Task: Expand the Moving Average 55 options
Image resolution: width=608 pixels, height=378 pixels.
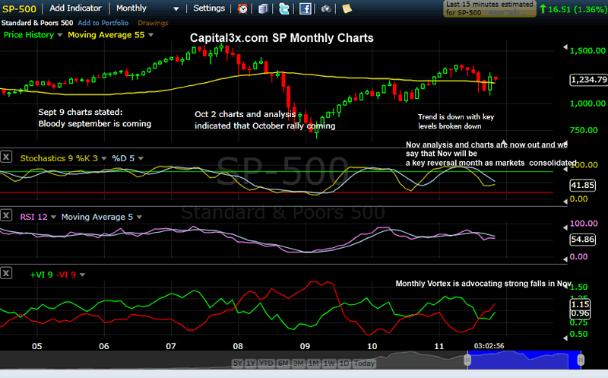Action: click(150, 35)
